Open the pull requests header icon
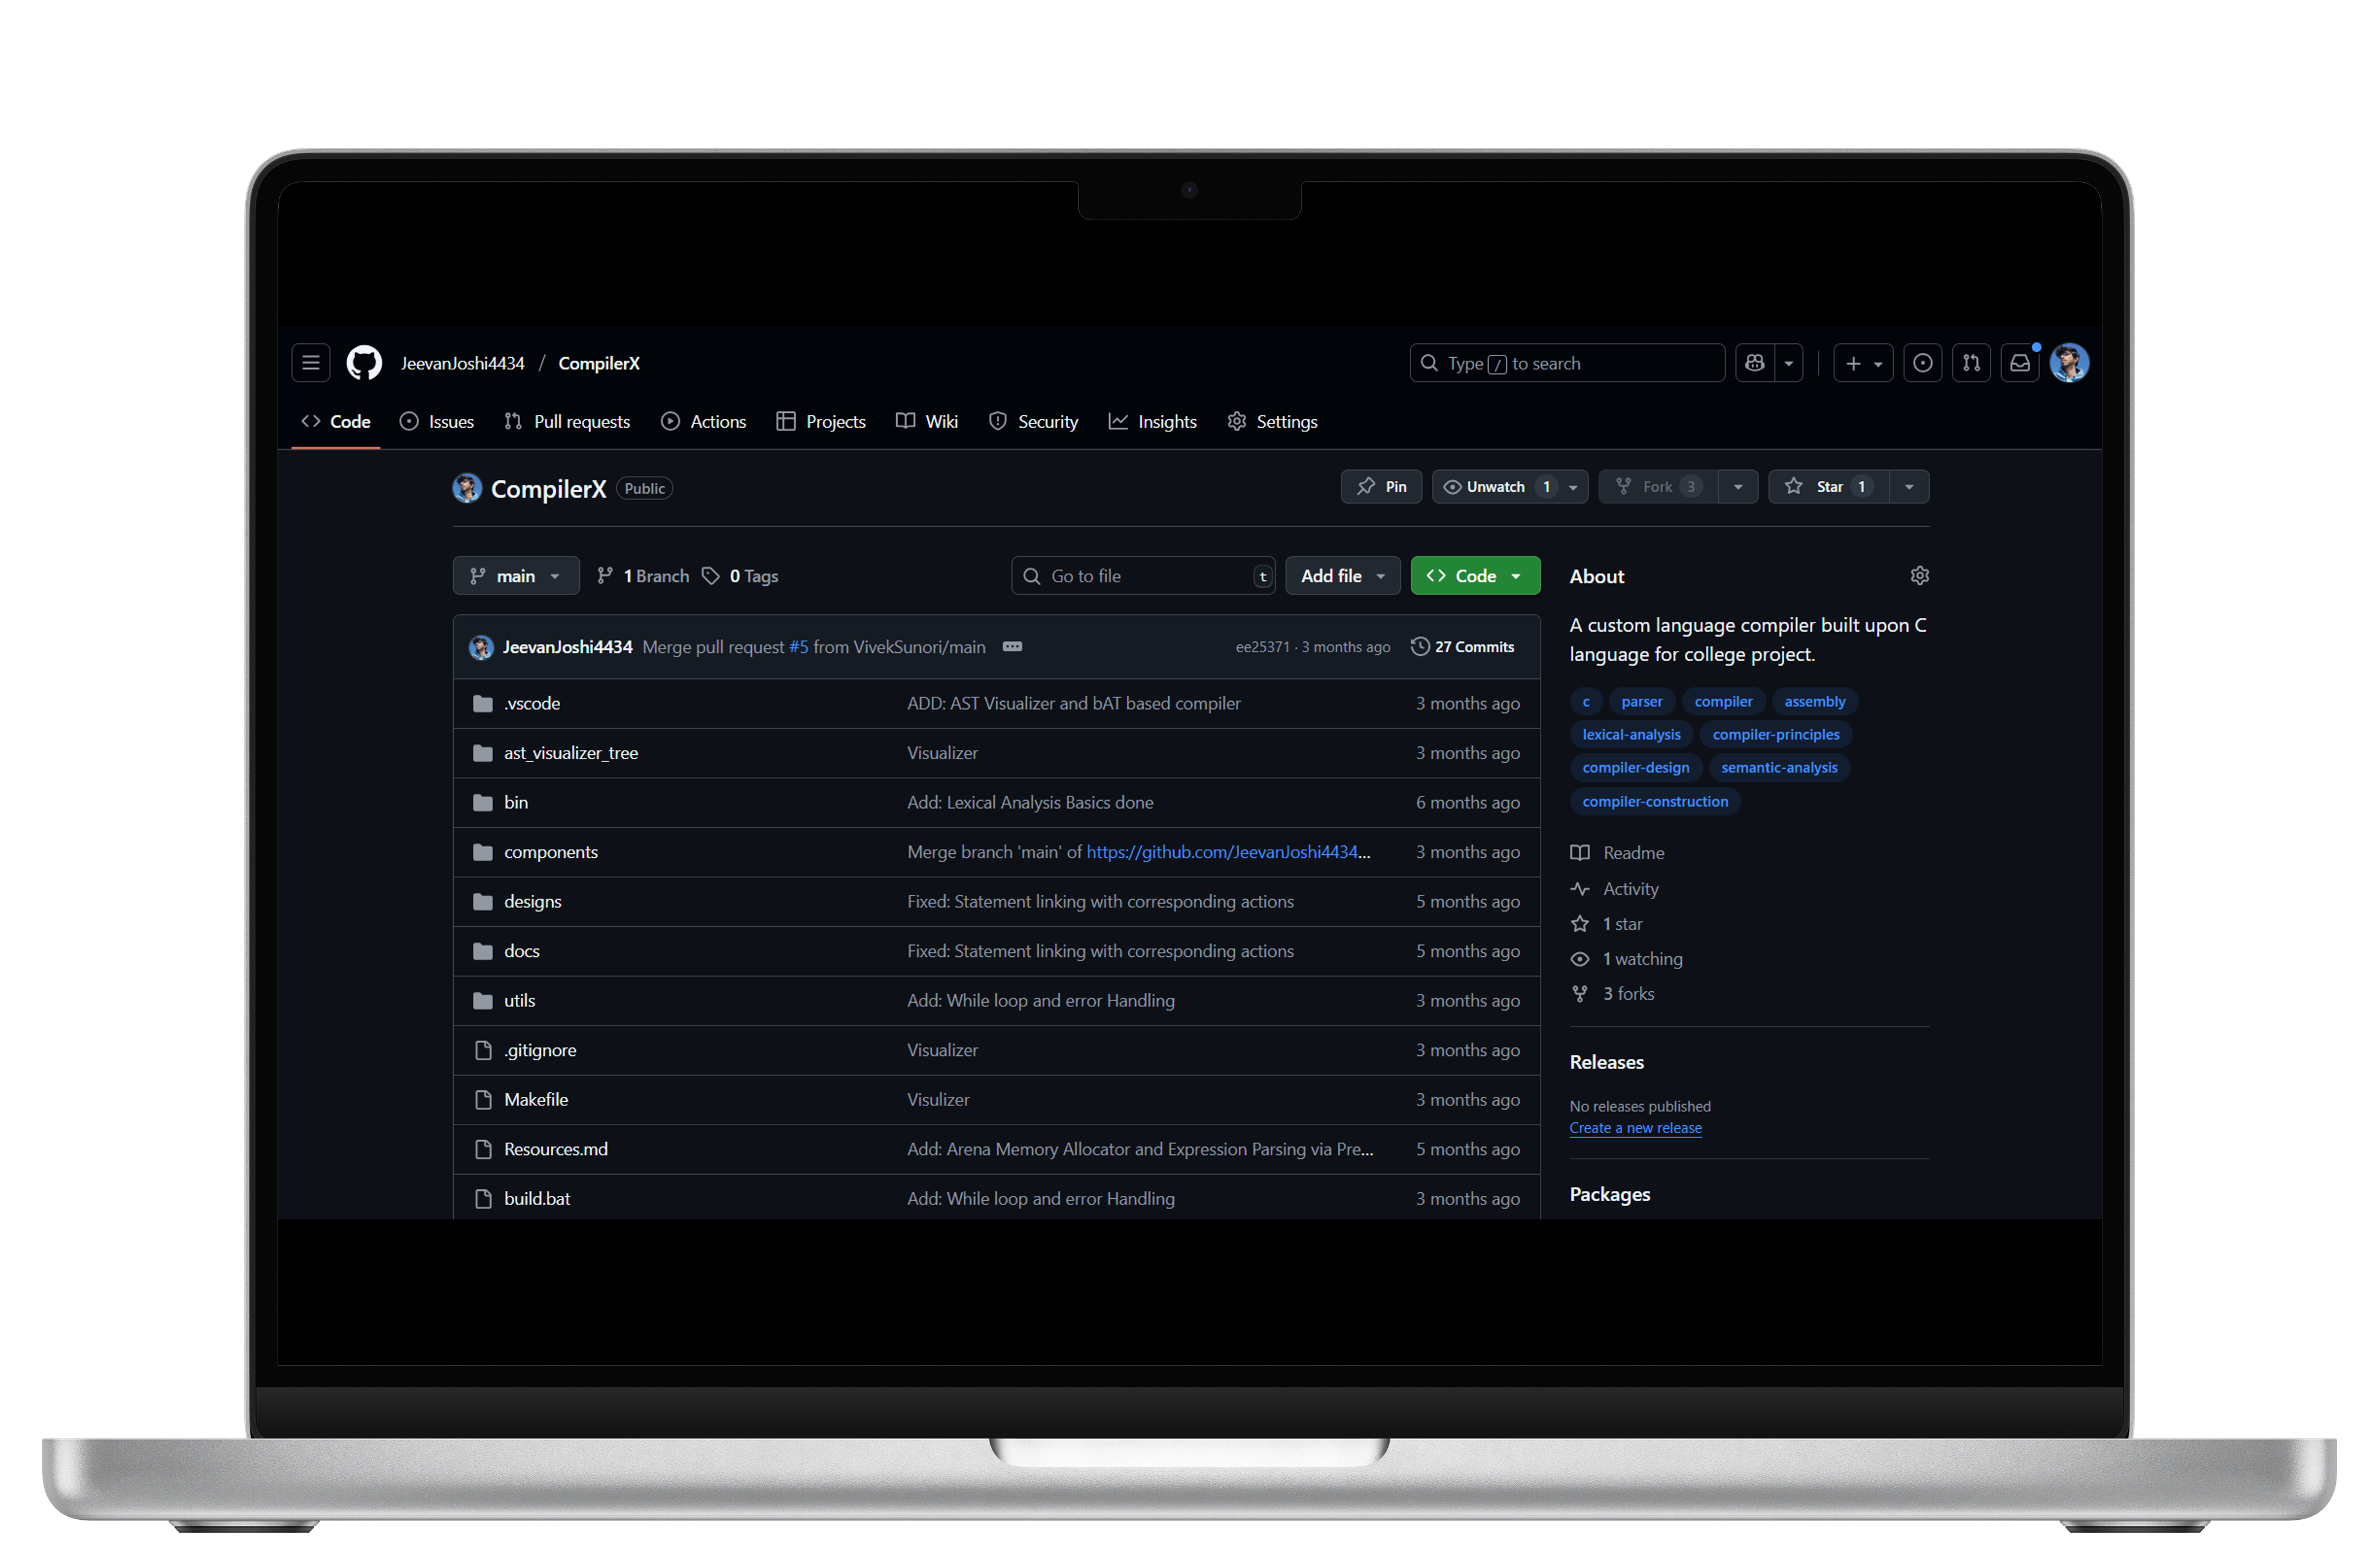 (x=1970, y=363)
